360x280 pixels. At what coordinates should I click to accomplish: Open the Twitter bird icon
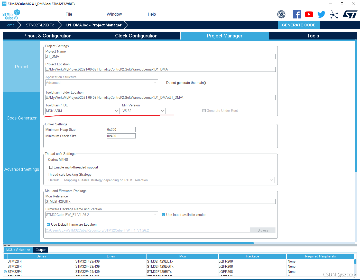tap(321, 14)
